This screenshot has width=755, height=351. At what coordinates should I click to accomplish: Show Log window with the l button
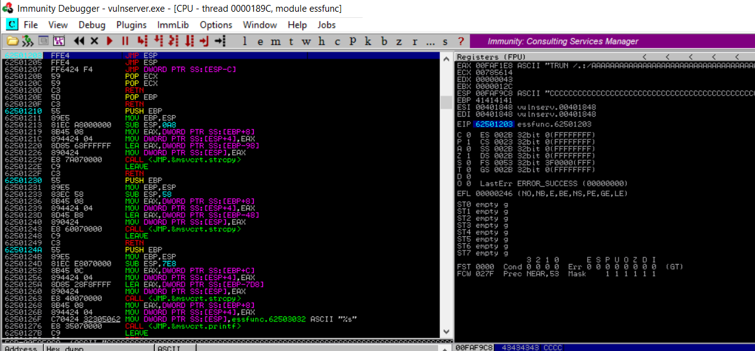(x=245, y=41)
